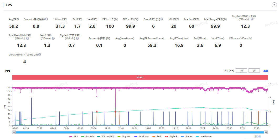This screenshot has height=139, width=279.
Task: Toggle the FPS series in the legend
Action: [x=74, y=137]
